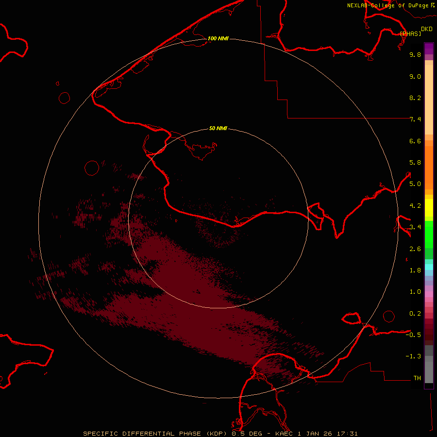The height and width of the screenshot is (437, 437).
Task: Click the 0.2 value on the color scale
Action: 415,314
